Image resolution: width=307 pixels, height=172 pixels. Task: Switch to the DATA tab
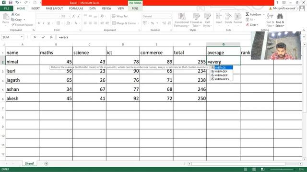[x=93, y=9]
